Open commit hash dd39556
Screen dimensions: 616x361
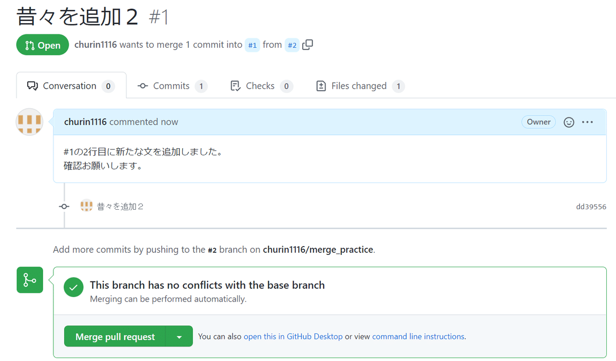pyautogui.click(x=591, y=207)
